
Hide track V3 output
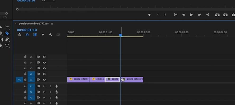(x=44, y=68)
